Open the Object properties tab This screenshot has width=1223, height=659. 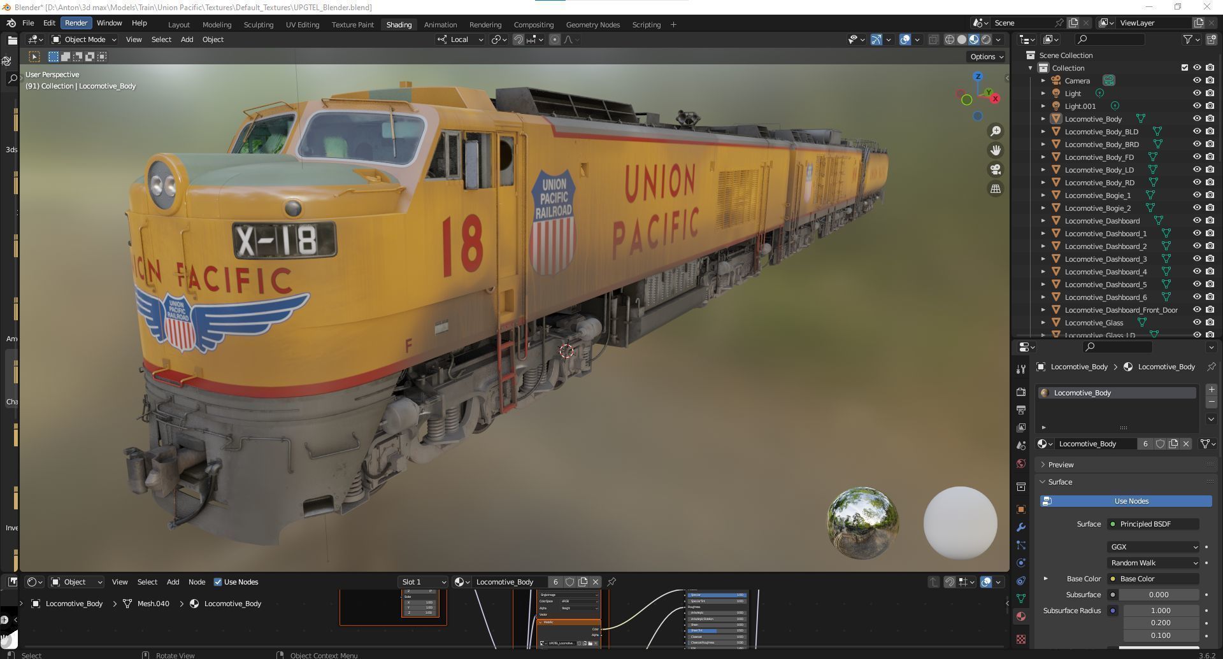coord(1021,509)
